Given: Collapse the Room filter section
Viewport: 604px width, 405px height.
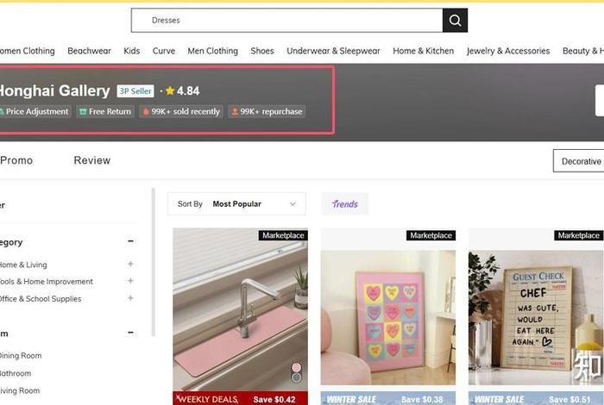Looking at the screenshot, I should [130, 333].
